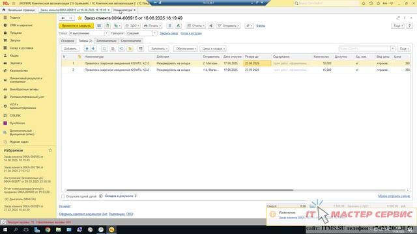Viewport: 417px width, 234px height.
Task: Open favorite 'ОС Двигатель (MAKITA)'
Action: point(20,199)
